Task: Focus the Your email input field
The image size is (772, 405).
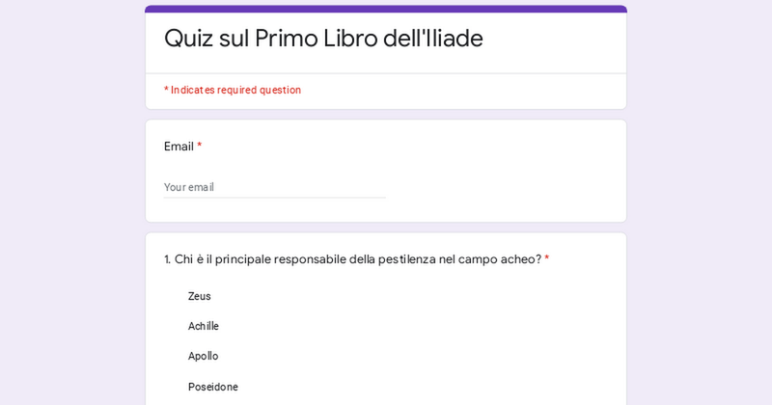Action: (x=274, y=187)
